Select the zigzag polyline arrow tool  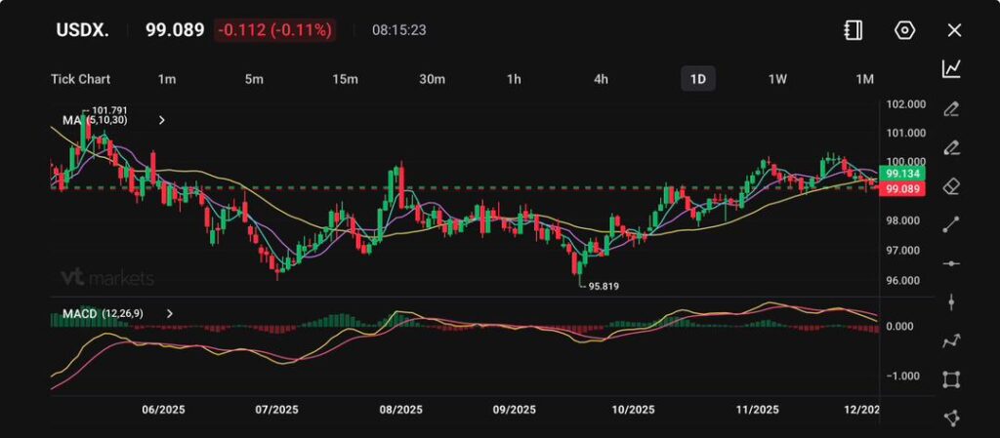pos(951,341)
